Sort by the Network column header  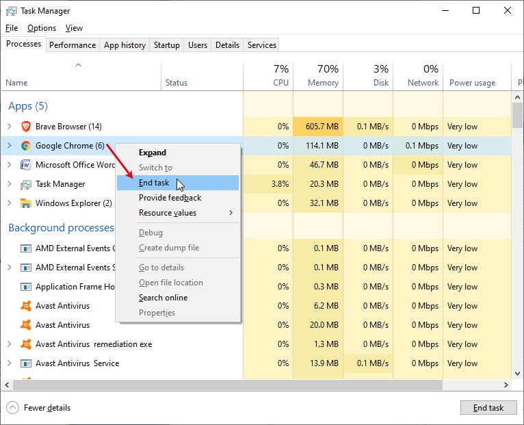pyautogui.click(x=418, y=77)
